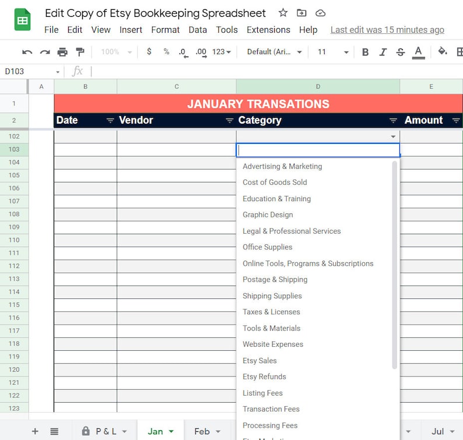The height and width of the screenshot is (440, 463).
Task: Add a new sheet with plus icon
Action: pos(35,431)
